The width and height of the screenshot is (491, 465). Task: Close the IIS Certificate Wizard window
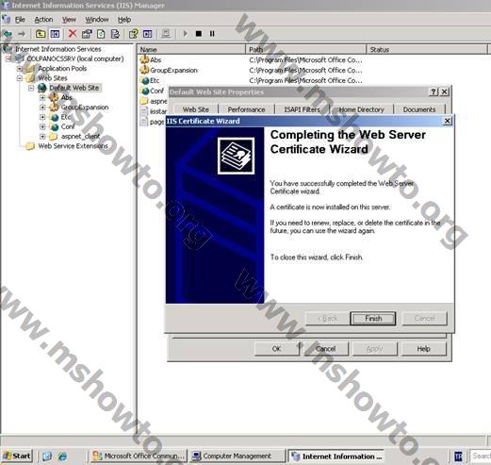tap(448, 121)
